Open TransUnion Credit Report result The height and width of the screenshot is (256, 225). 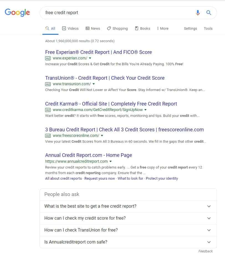click(105, 78)
